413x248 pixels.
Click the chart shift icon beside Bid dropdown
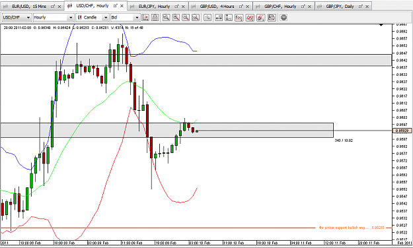(145, 18)
